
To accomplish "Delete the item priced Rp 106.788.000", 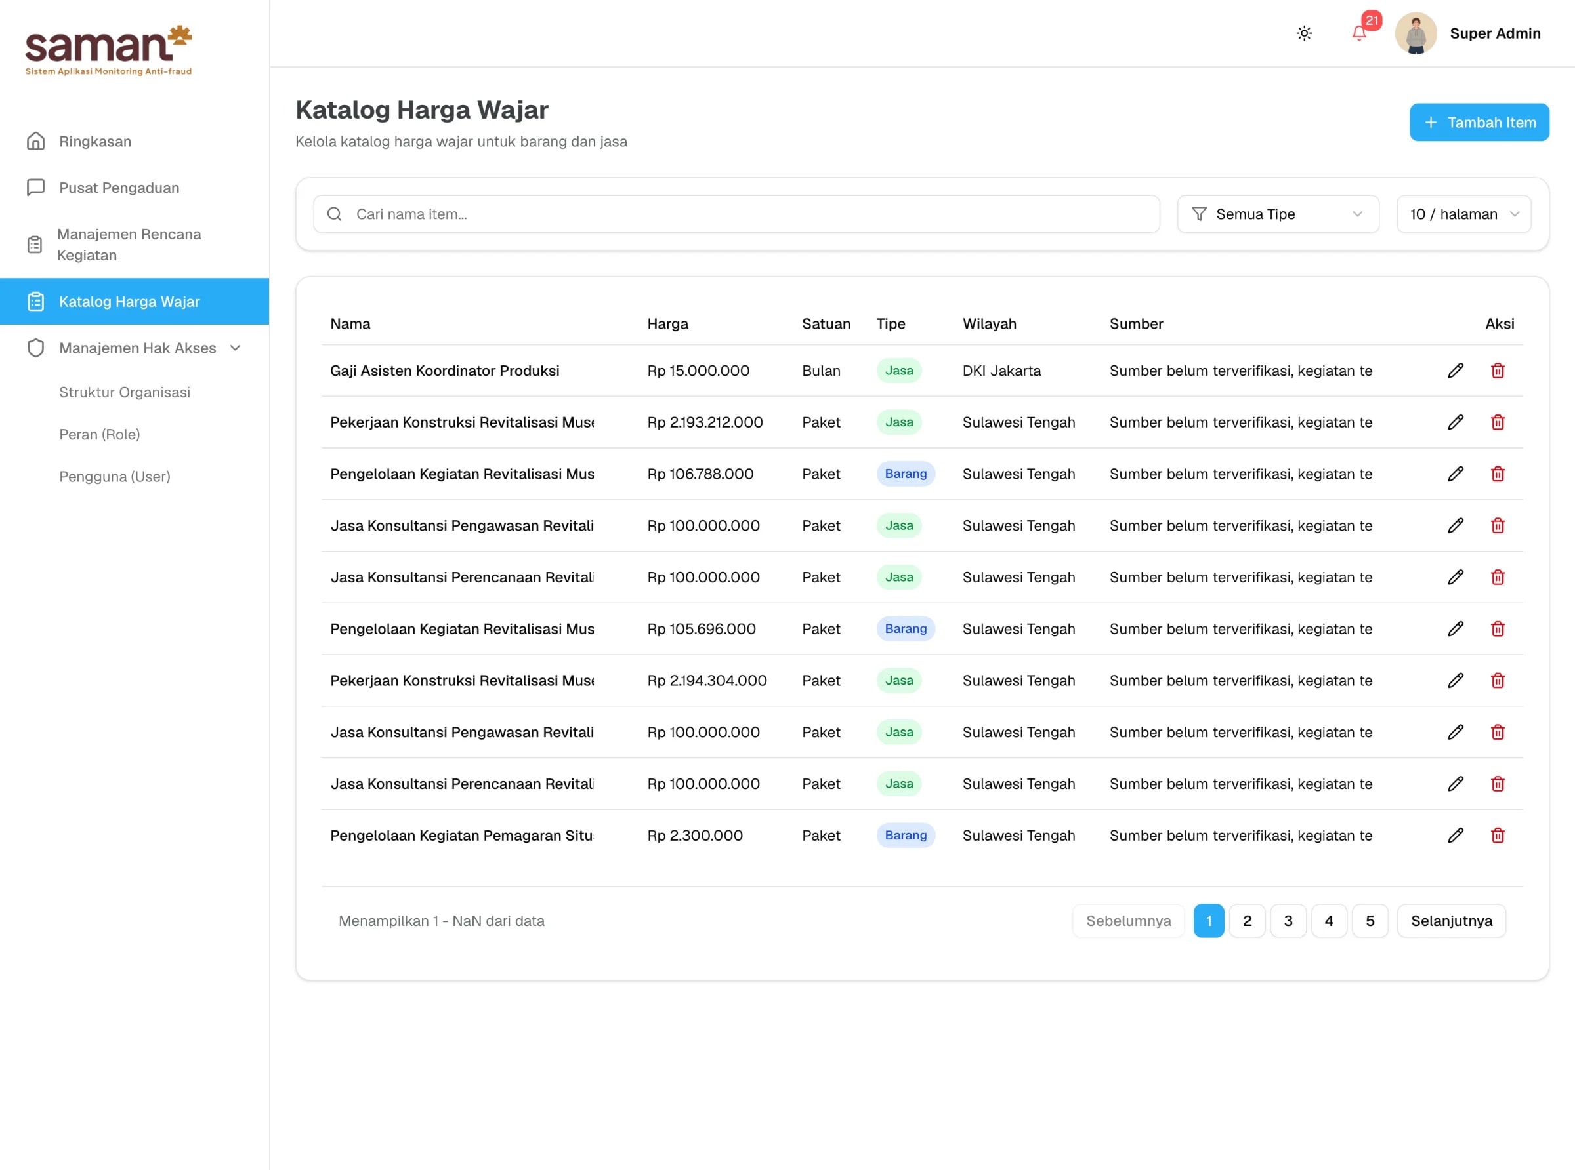I will pyautogui.click(x=1497, y=474).
